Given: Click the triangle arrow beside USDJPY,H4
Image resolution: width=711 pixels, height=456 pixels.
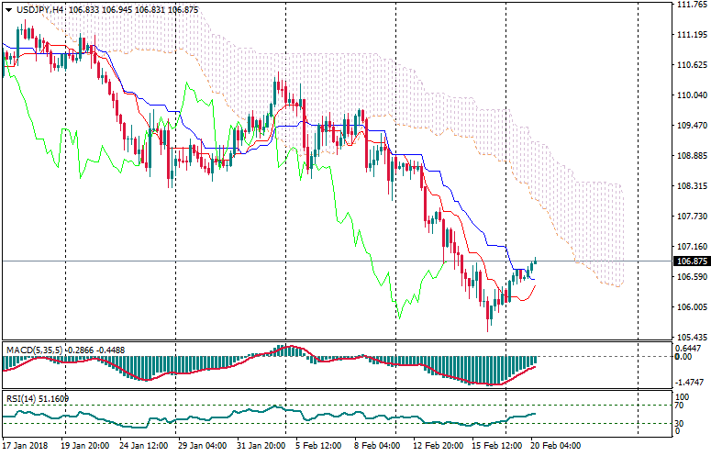Looking at the screenshot, I should point(8,9).
